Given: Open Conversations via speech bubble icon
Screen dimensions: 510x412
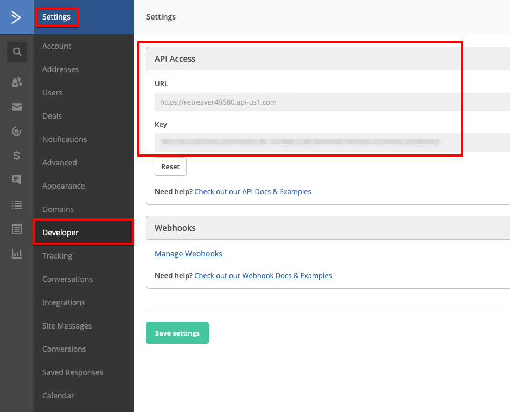Looking at the screenshot, I should (17, 180).
